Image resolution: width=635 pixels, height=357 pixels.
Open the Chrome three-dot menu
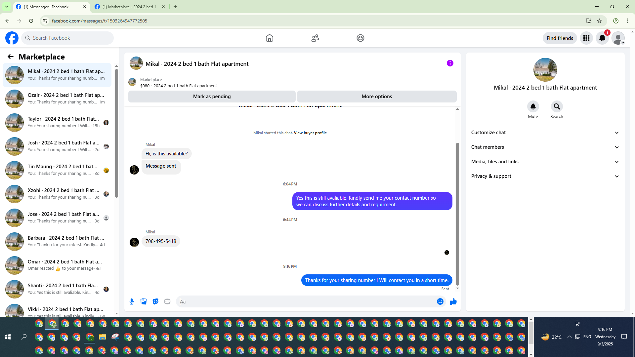(628, 21)
